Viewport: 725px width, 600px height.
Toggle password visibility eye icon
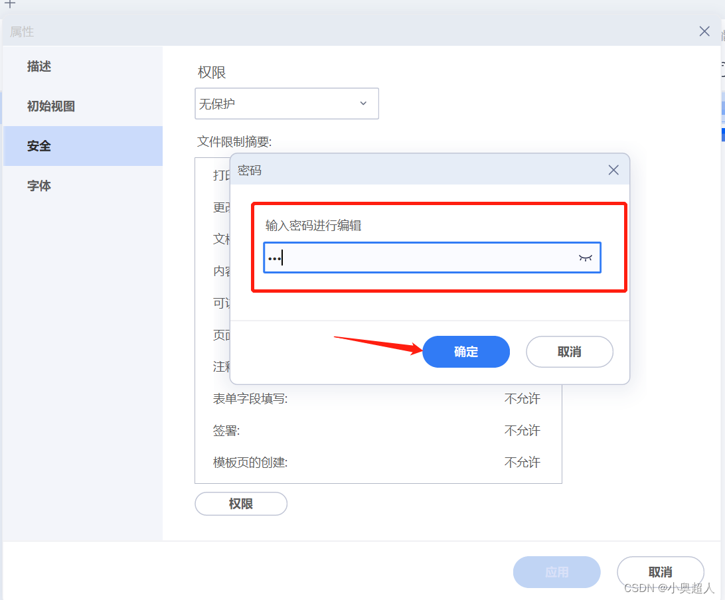(x=586, y=258)
